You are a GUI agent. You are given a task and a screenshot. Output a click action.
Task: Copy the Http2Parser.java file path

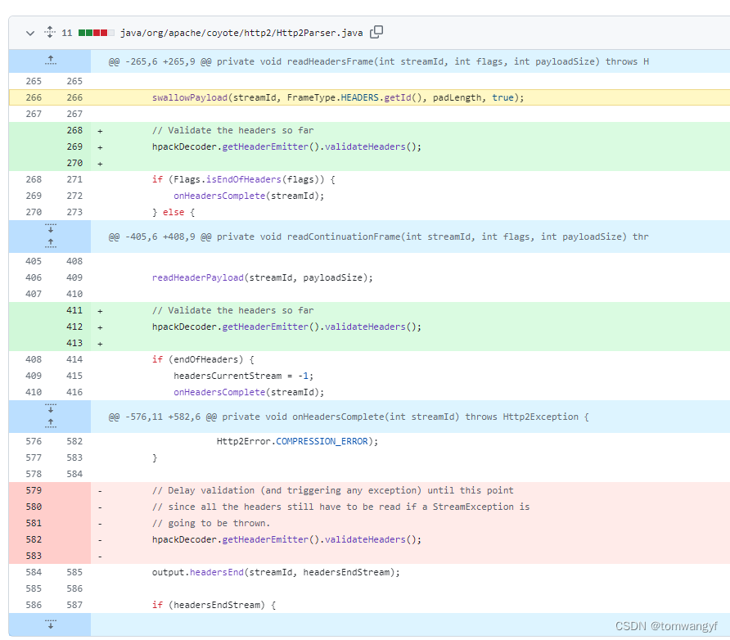376,32
